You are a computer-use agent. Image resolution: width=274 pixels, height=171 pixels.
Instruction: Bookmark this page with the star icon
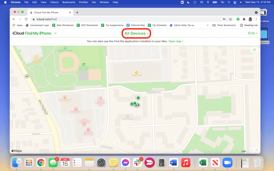click(x=230, y=19)
